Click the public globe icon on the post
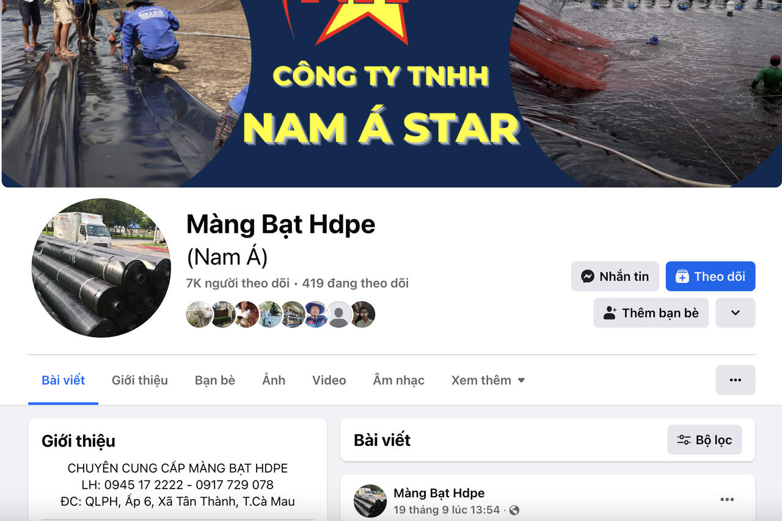This screenshot has height=521, width=782. [x=514, y=509]
